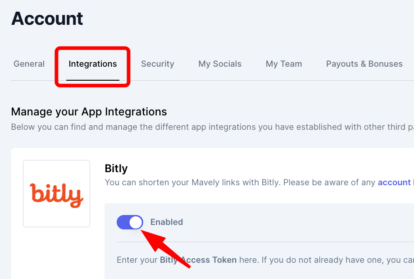Click the divider line beneath the Enabled toggle
The height and width of the screenshot is (279, 414).
(x=270, y=242)
